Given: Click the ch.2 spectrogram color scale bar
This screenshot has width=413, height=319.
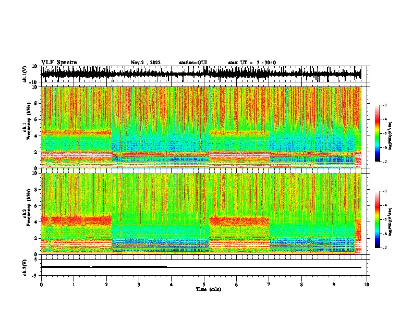Looking at the screenshot, I should coord(378,219).
